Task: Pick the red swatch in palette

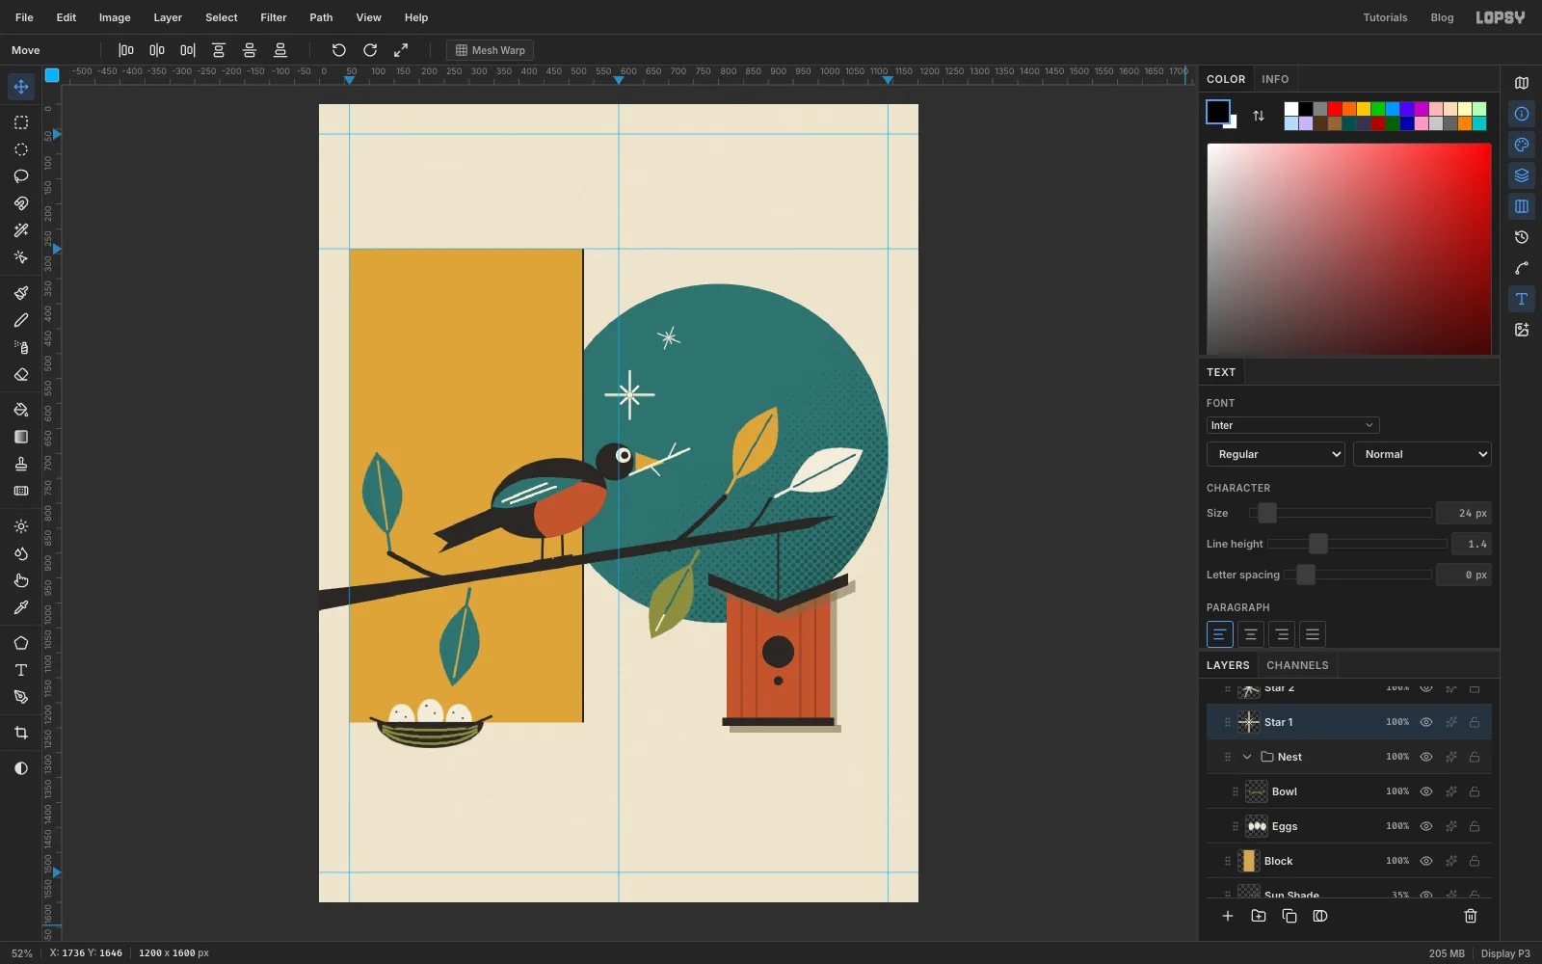Action: pos(1335,109)
